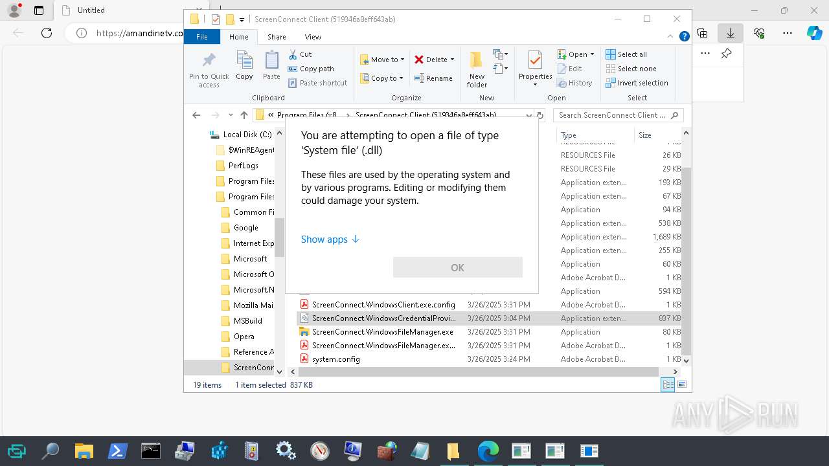
Task: Click Properties quick access toolbar icon
Action: pos(216,19)
